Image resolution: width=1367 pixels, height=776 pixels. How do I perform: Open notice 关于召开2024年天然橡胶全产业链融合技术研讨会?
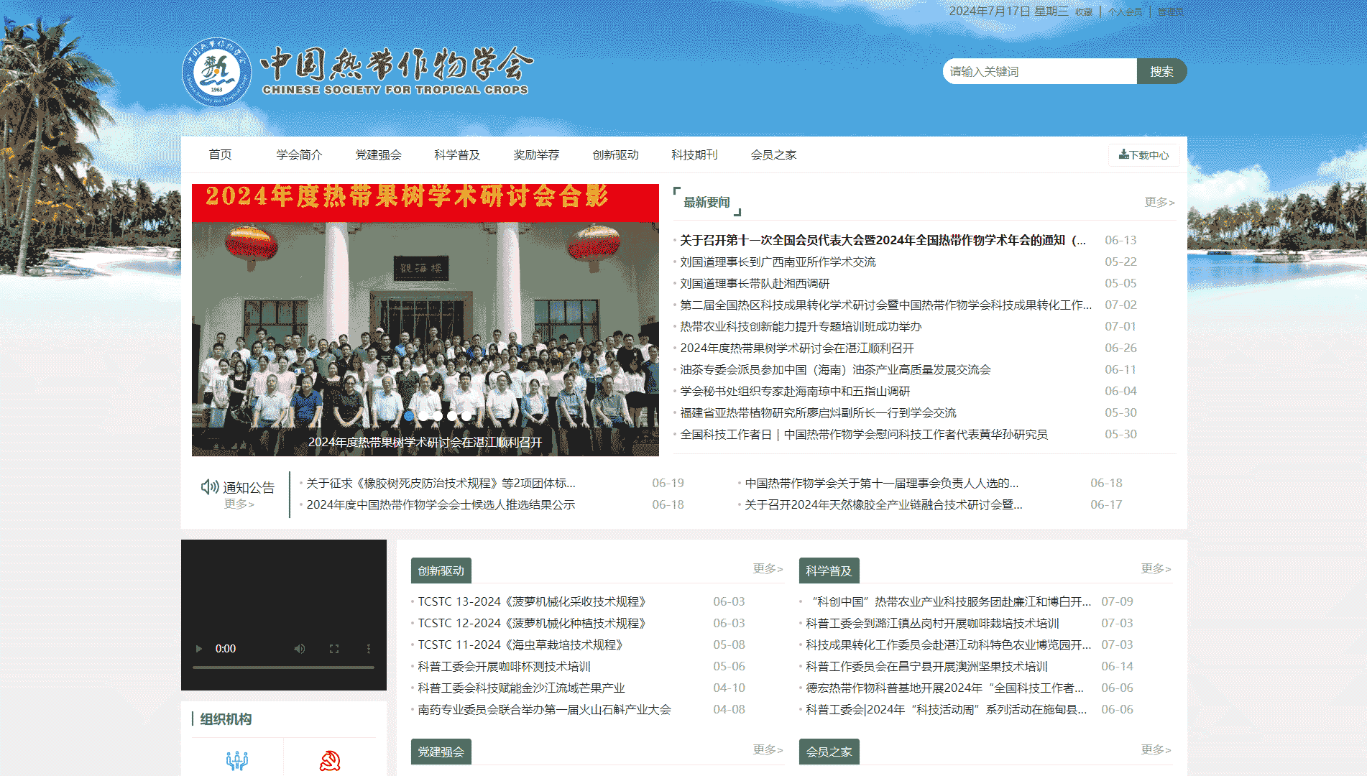point(883,505)
